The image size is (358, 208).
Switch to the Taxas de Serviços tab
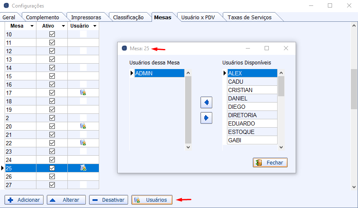click(x=249, y=17)
